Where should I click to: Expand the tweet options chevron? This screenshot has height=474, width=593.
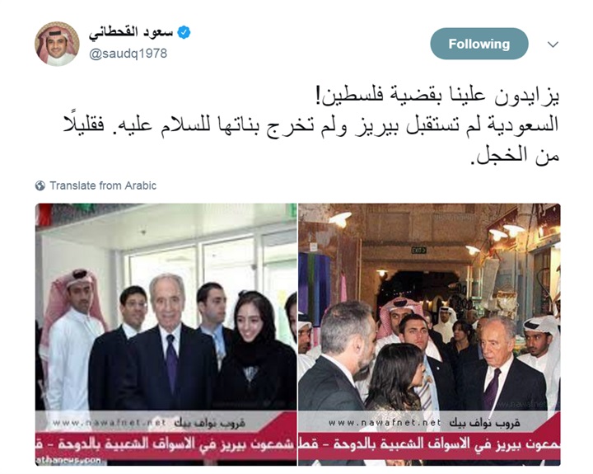pos(553,45)
